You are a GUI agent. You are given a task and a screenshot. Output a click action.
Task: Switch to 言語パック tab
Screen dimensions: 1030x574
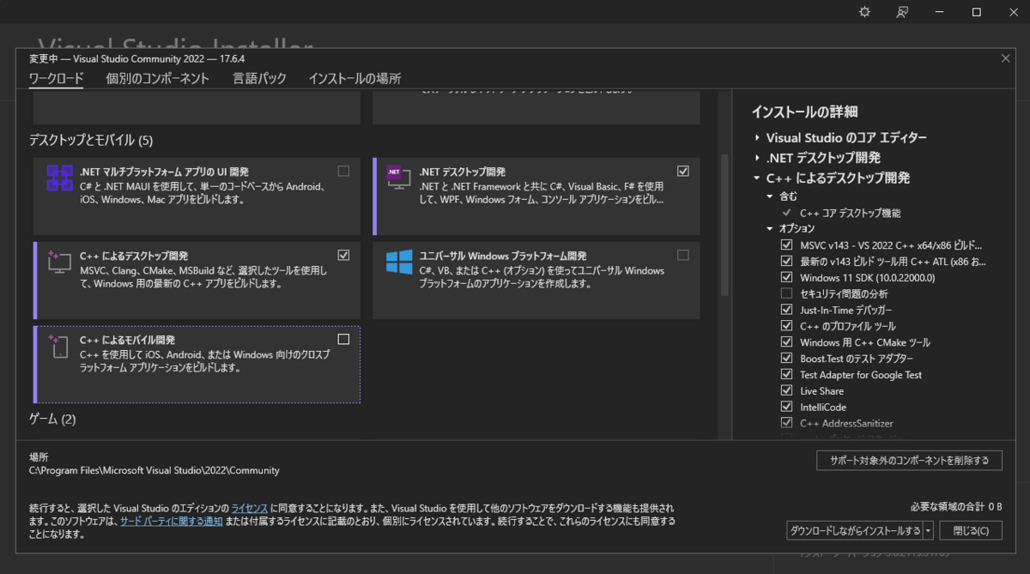tap(259, 79)
